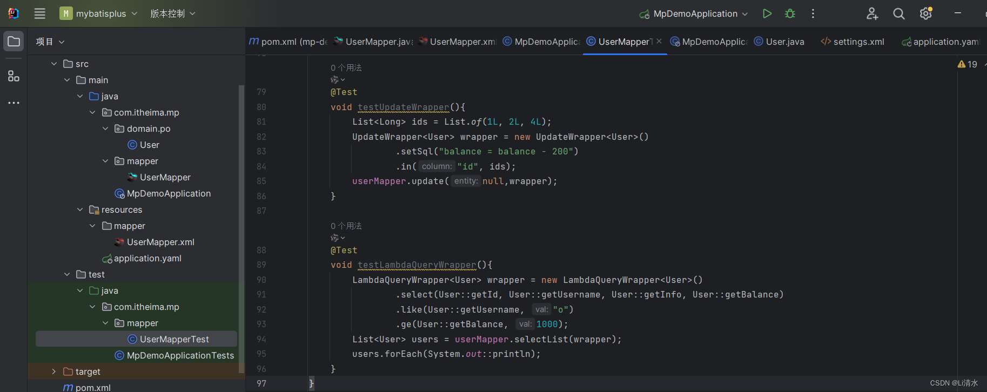Click the pom.xml Maven icon in tree

(68, 387)
